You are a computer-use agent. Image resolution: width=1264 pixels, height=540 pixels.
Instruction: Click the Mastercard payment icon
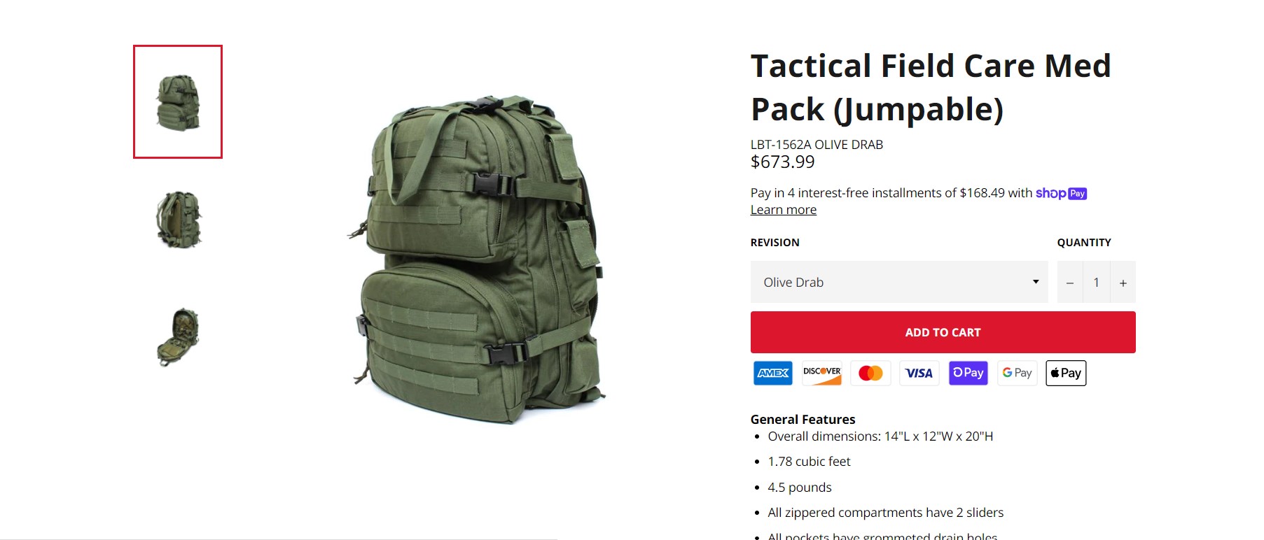coord(870,373)
